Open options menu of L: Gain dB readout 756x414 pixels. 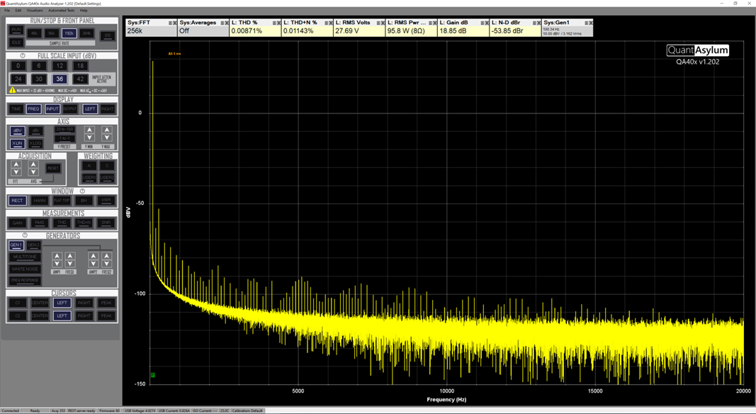[482, 23]
